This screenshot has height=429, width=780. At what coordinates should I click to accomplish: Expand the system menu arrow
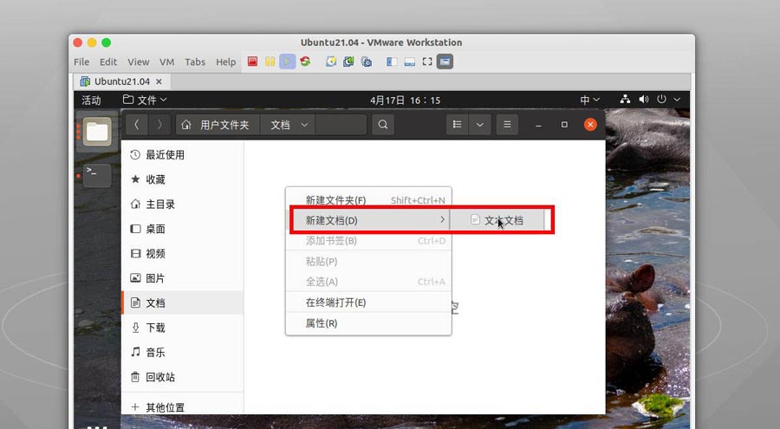[x=677, y=100]
